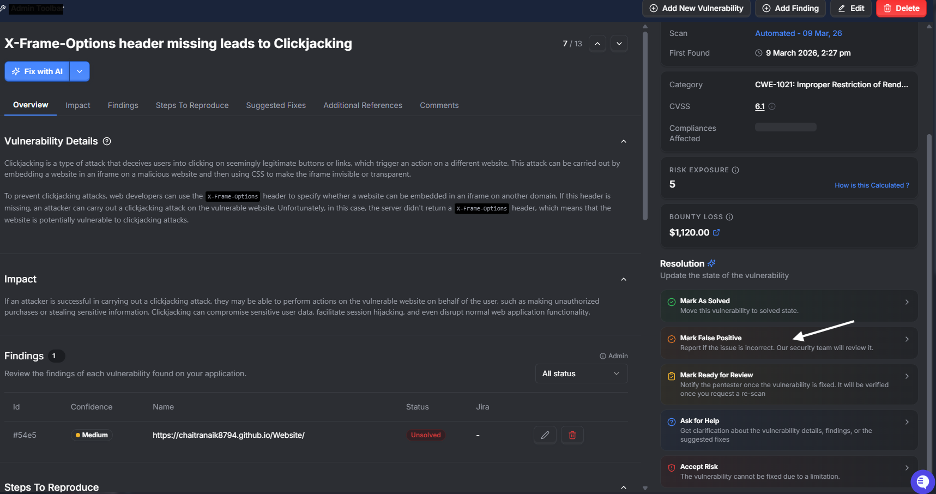The width and height of the screenshot is (936, 494).
Task: Click the Admin label above findings table
Action: coord(614,356)
